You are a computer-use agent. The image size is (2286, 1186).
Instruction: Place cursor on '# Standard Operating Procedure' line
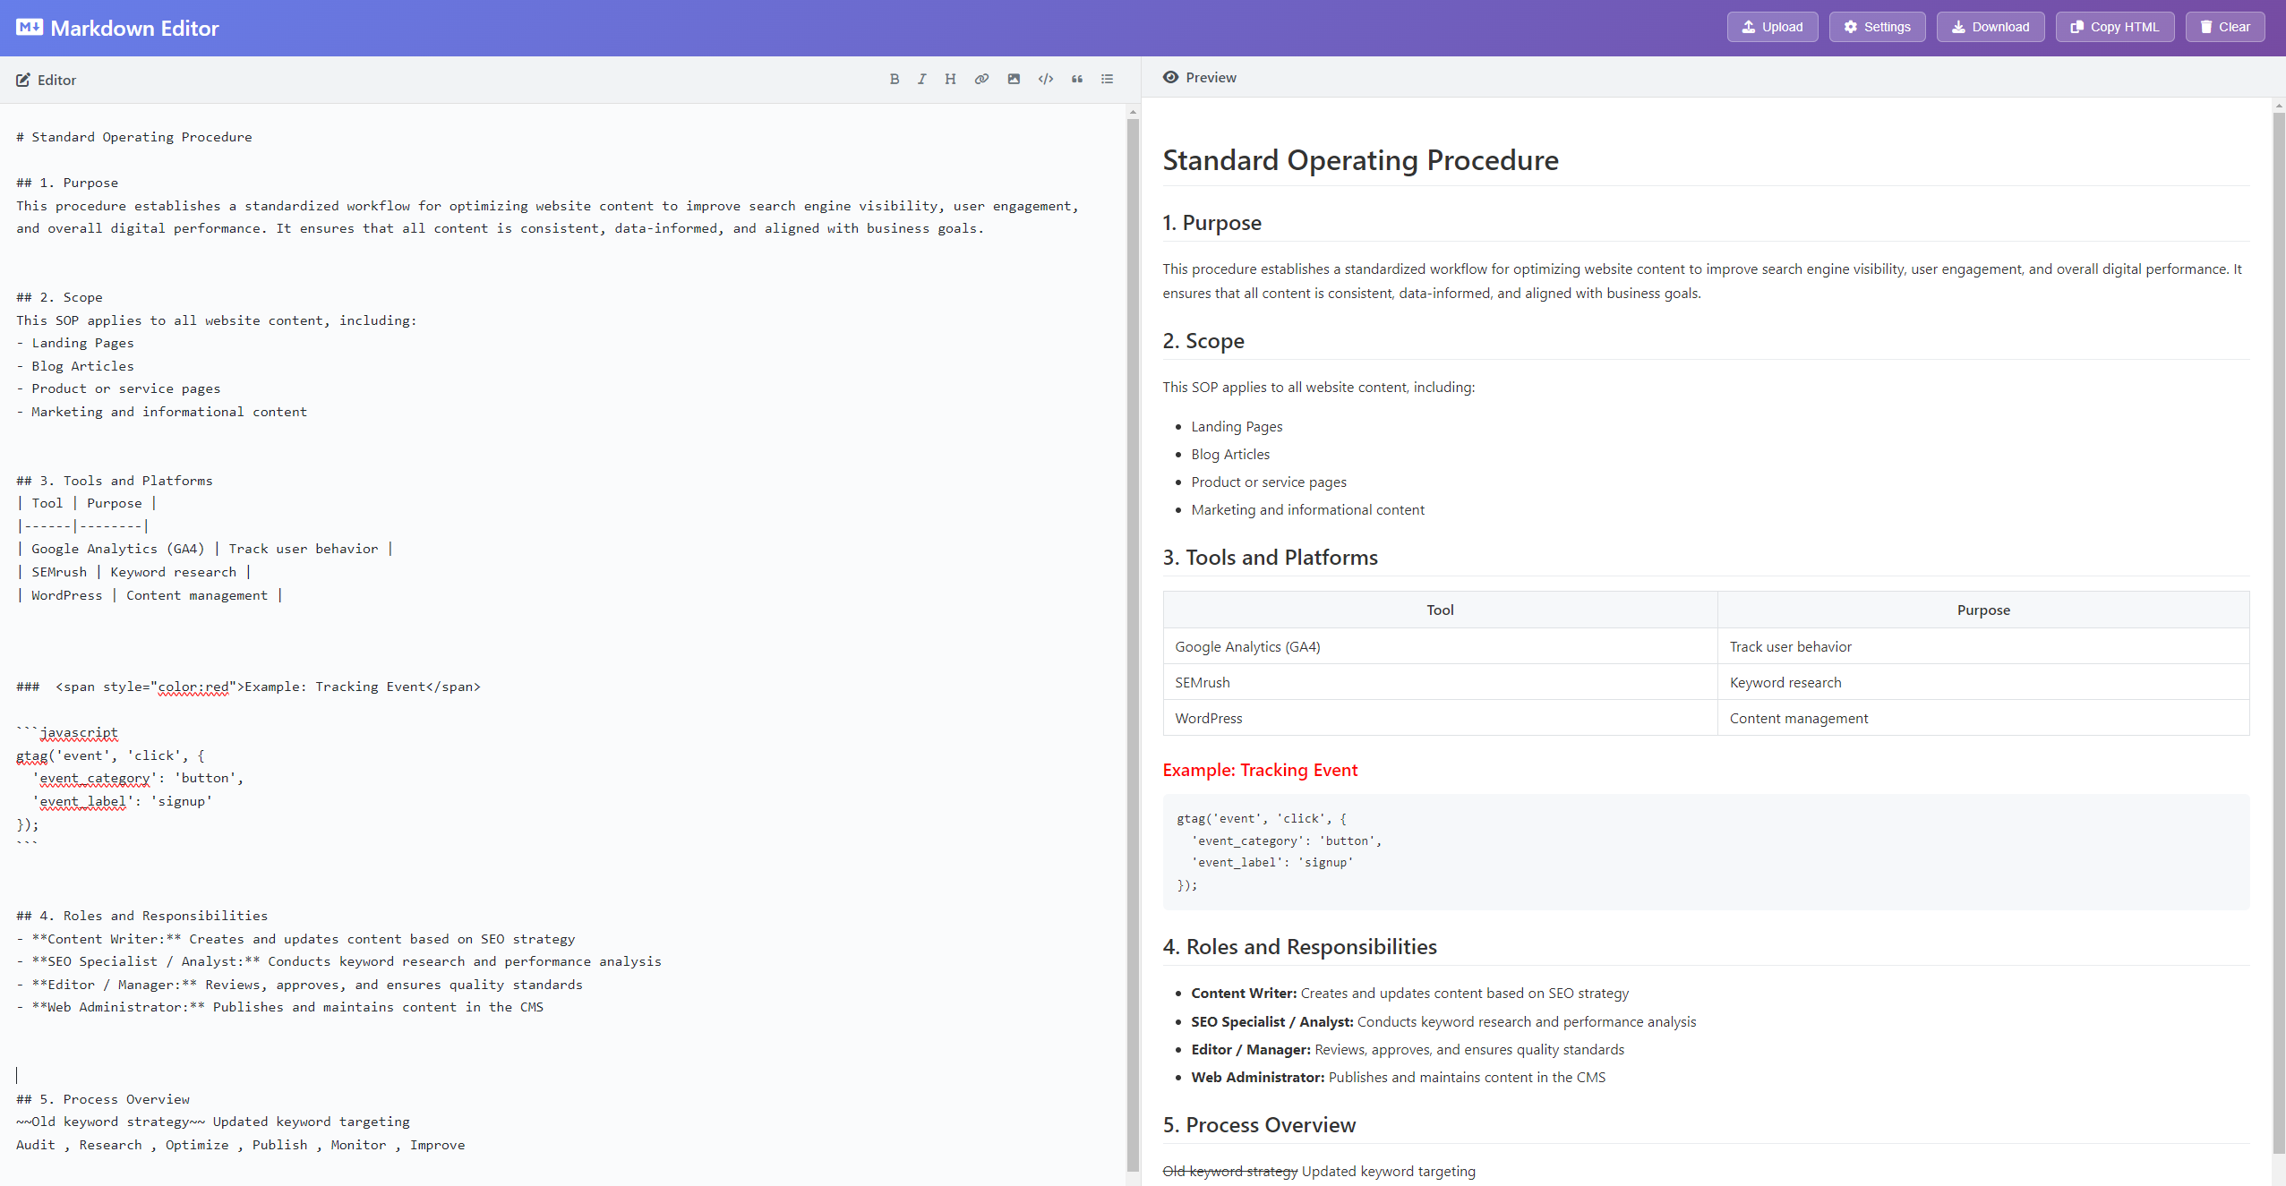click(134, 137)
